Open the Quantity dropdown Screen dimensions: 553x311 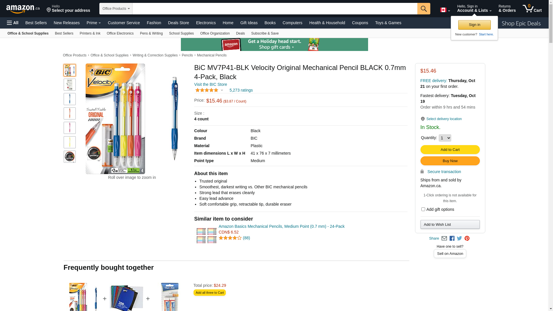pyautogui.click(x=445, y=138)
